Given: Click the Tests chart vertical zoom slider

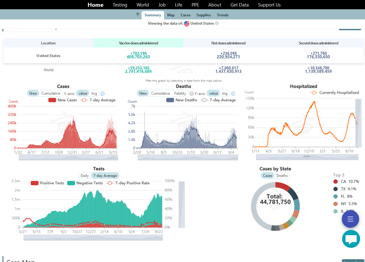Looking at the screenshot, I should (x=181, y=204).
